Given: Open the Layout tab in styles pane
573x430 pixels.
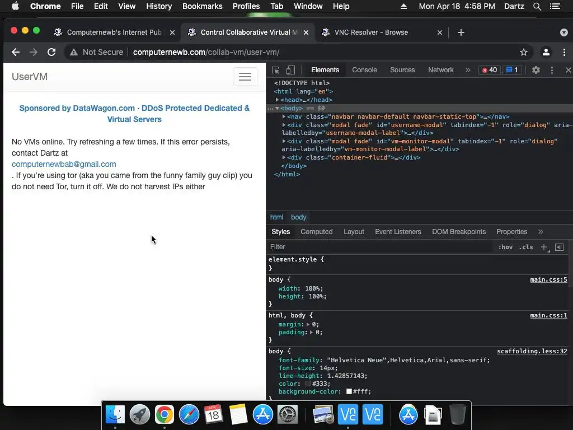Looking at the screenshot, I should pos(354,232).
